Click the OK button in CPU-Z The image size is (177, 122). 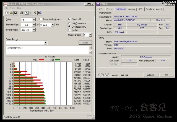click(166, 75)
